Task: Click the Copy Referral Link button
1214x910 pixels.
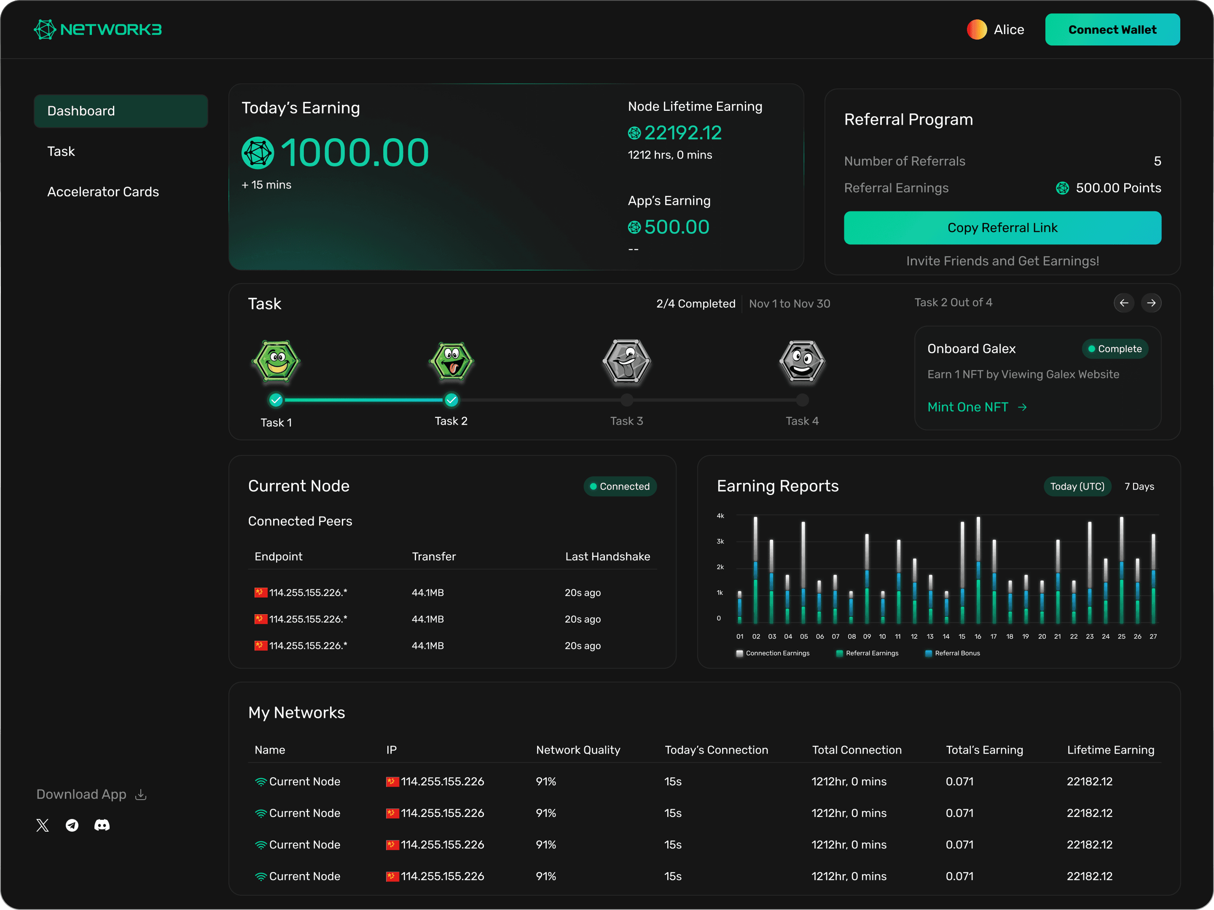Action: click(x=1002, y=227)
